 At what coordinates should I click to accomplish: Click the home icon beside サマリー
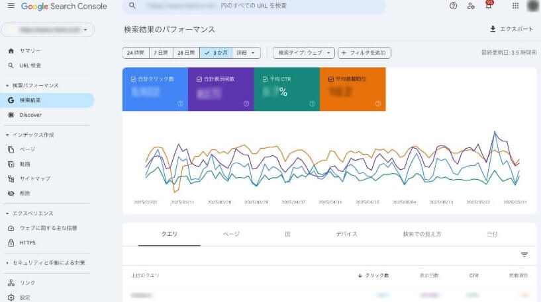(11, 51)
